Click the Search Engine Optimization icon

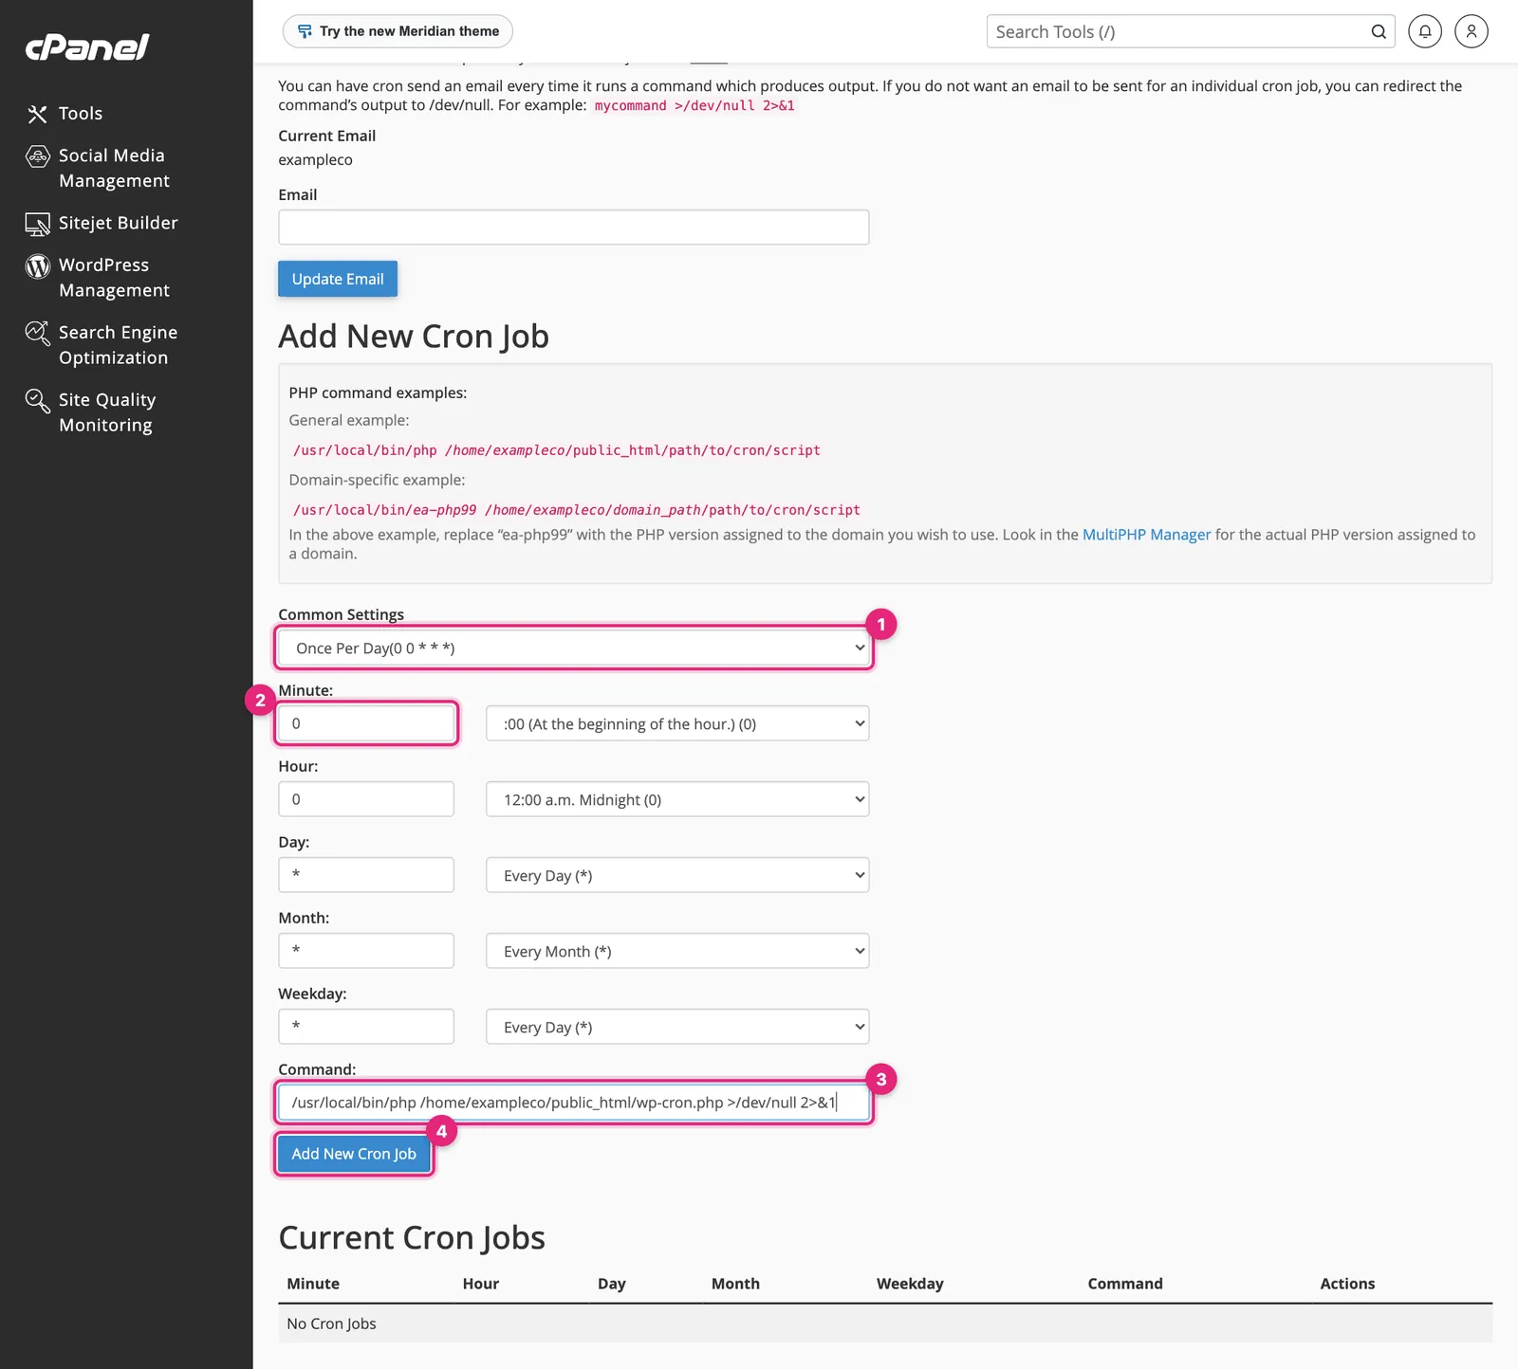pyautogui.click(x=38, y=334)
